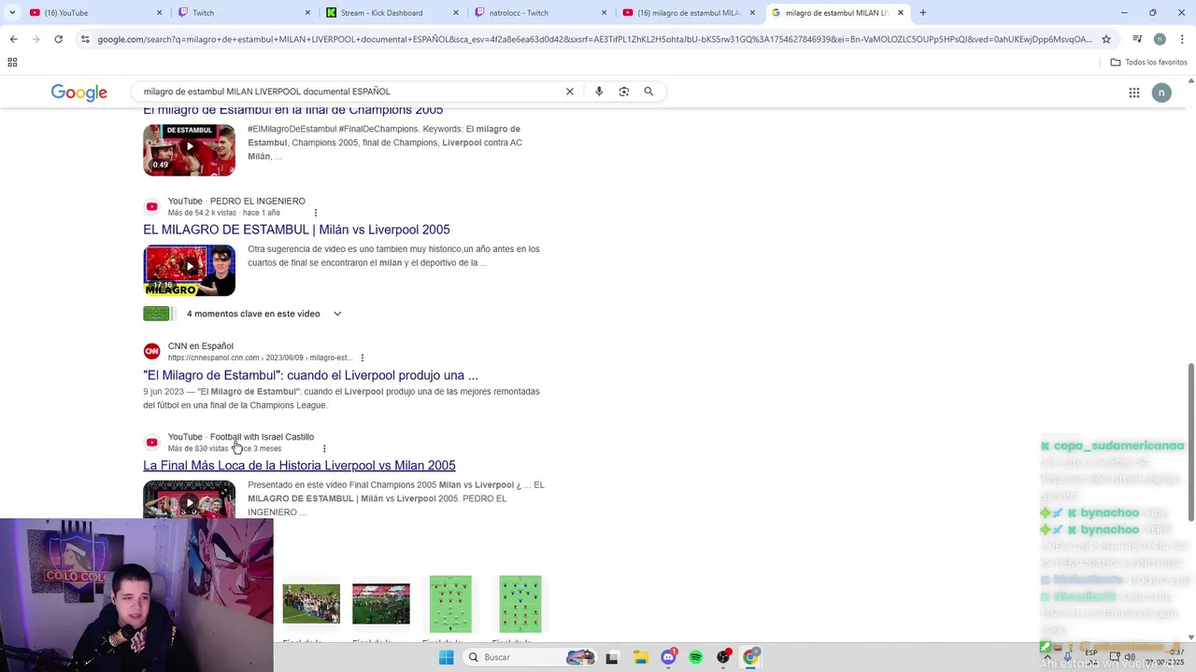
Task: Open the bookmarks bar apps shortcut
Action: point(12,63)
